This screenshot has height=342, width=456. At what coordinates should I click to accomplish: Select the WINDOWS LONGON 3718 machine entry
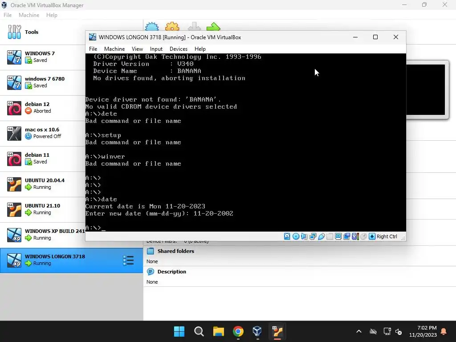[71, 260]
